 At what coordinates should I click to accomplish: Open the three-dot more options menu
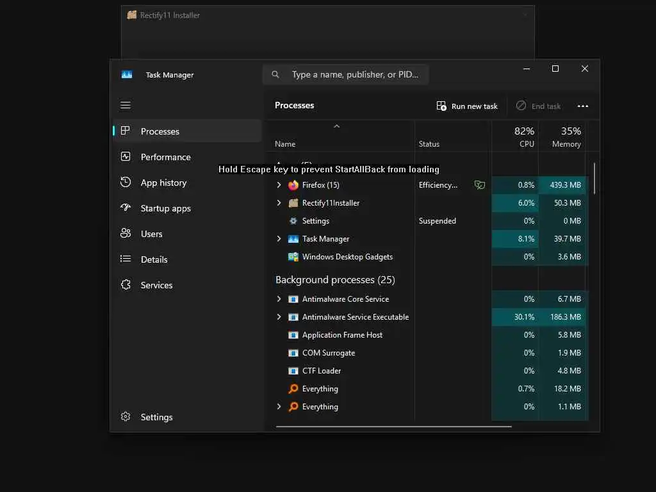583,106
